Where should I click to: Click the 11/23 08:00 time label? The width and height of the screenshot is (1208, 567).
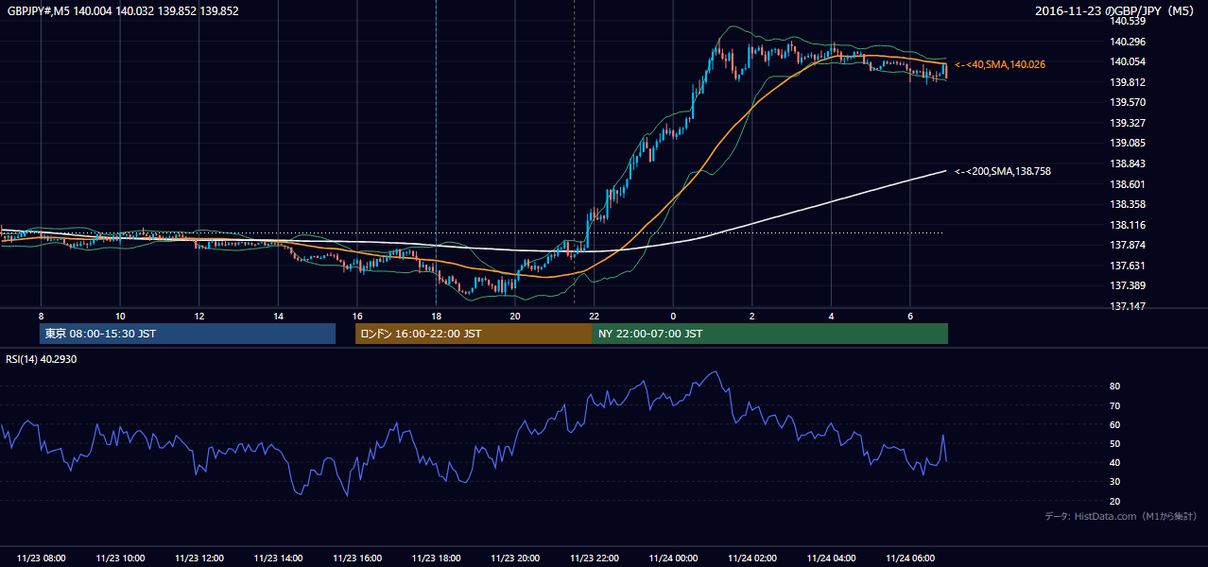tap(41, 558)
